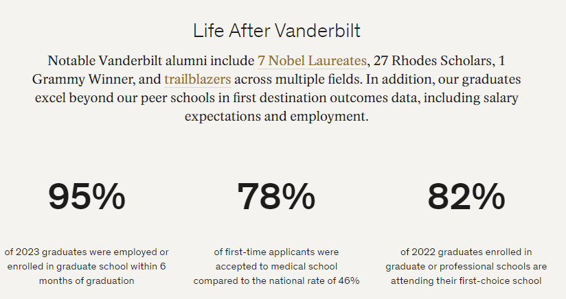This screenshot has width=566, height=299.
Task: Click the words 'attending their first-choice school'
Action: tap(466, 280)
